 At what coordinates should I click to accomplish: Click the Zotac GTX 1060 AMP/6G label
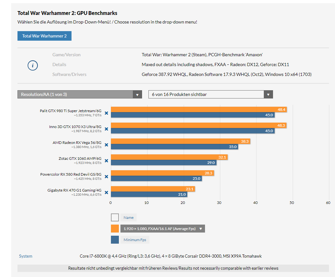click(80, 158)
